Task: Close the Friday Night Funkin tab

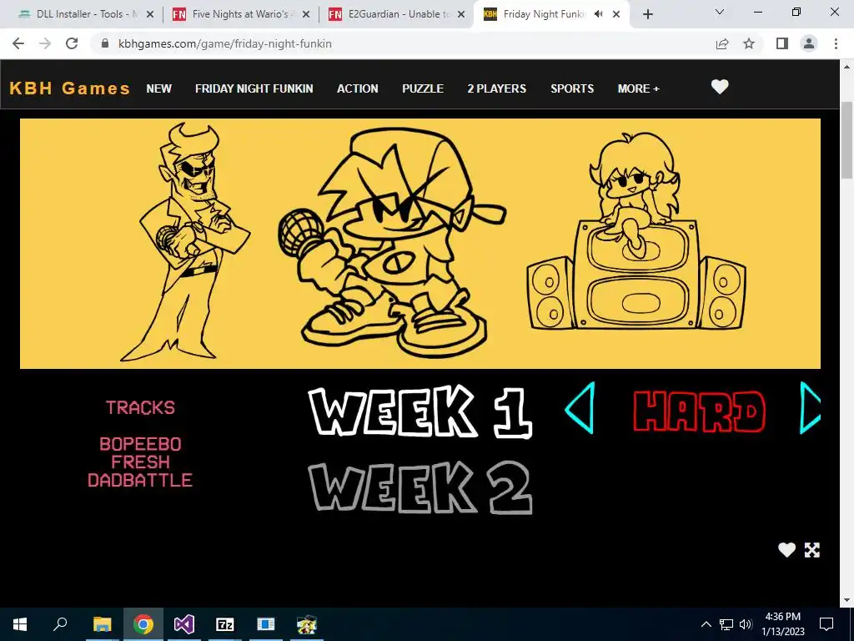Action: click(616, 15)
